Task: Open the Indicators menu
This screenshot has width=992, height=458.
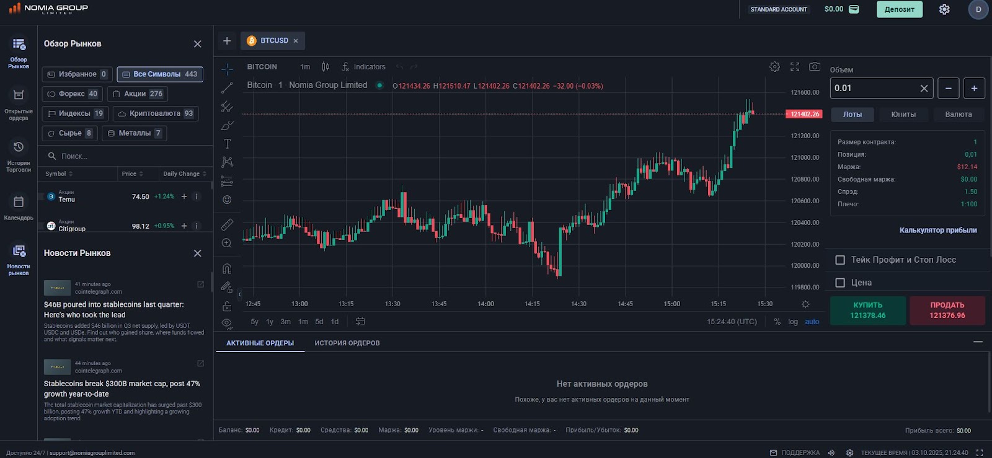Action: click(x=363, y=67)
